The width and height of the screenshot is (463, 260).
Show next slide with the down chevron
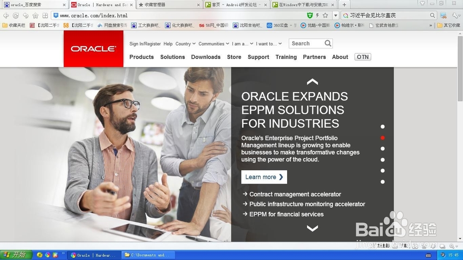[313, 228]
